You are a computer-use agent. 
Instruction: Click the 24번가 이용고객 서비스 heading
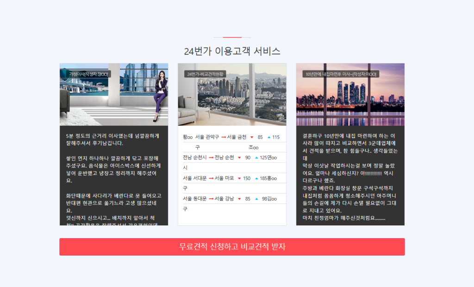pos(232,51)
